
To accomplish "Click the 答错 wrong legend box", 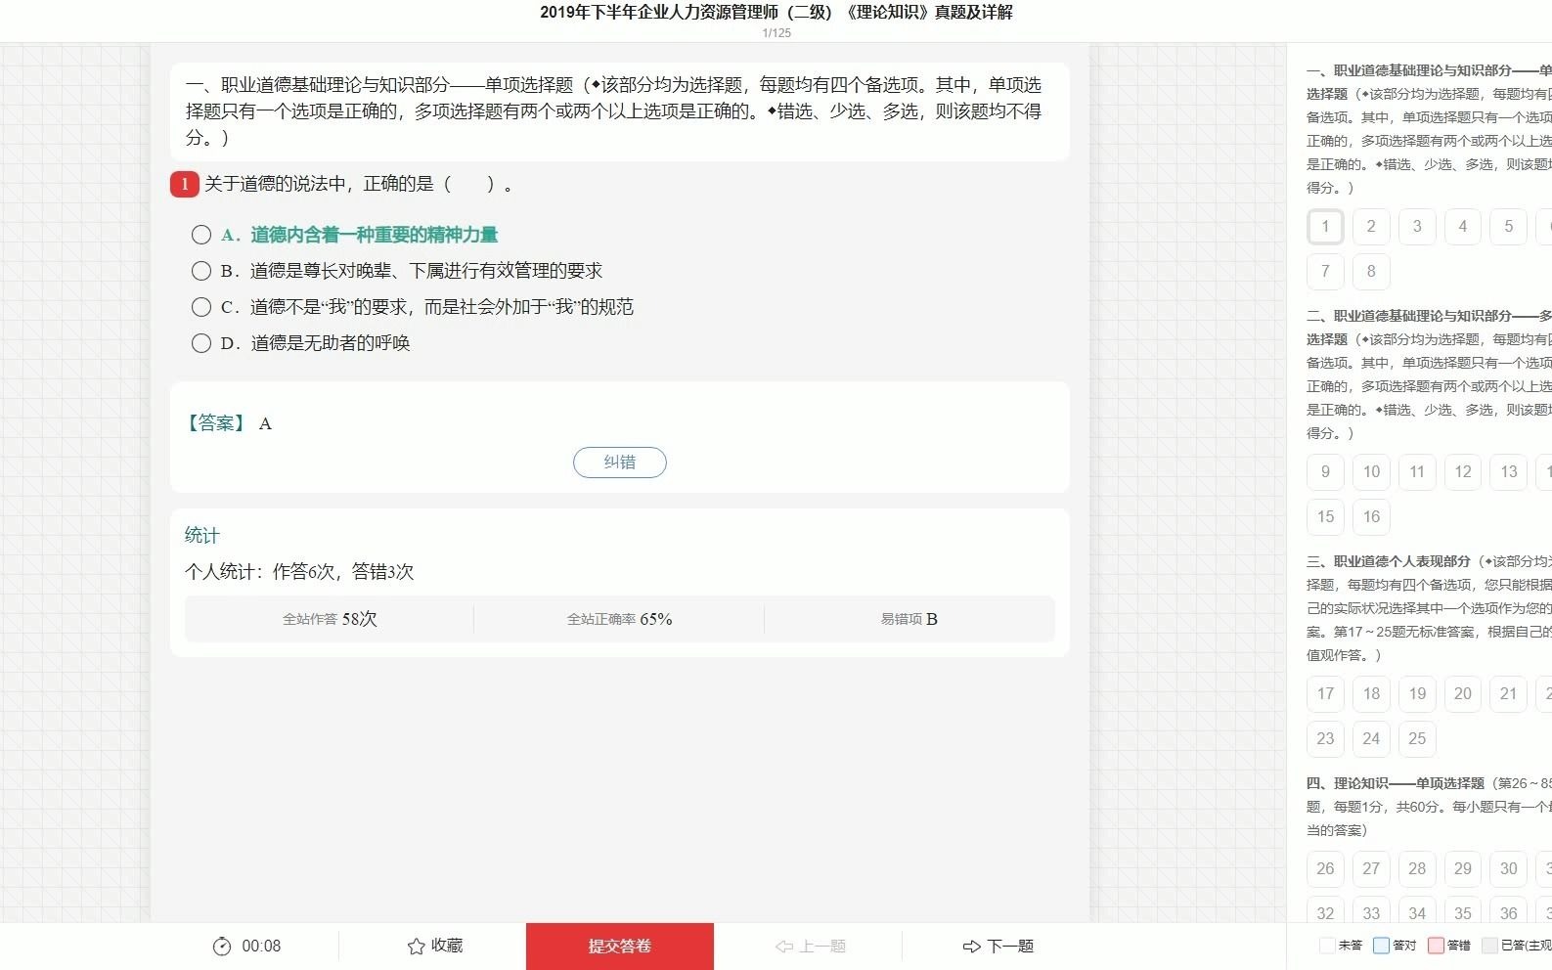I will [1436, 946].
